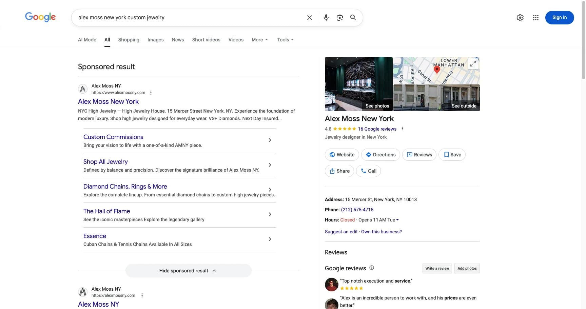Screen dimensions: 586x309
Task: Switch to the News tab
Action: [178, 40]
